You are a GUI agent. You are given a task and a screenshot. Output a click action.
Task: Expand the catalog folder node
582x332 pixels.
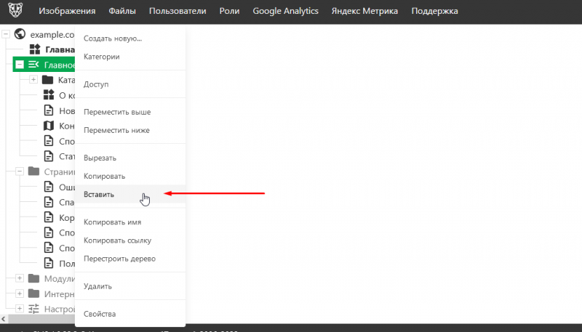(33, 80)
